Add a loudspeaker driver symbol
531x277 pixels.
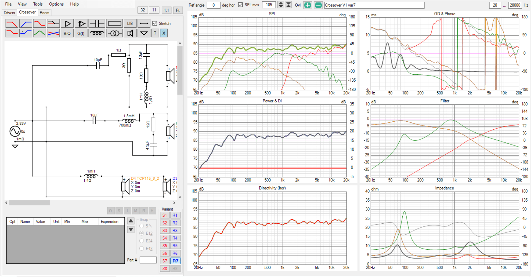[130, 33]
